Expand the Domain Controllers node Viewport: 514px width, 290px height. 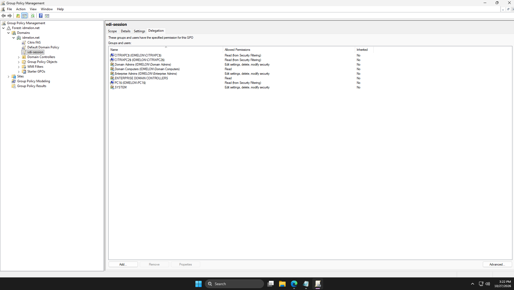point(19,57)
